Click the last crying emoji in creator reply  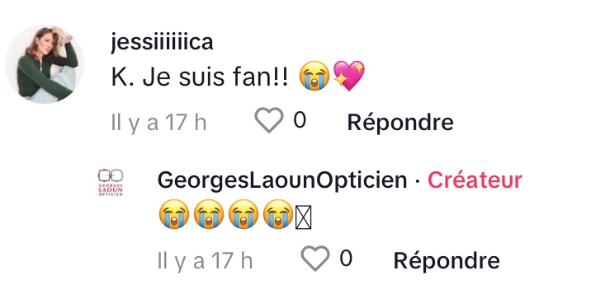coord(278,214)
